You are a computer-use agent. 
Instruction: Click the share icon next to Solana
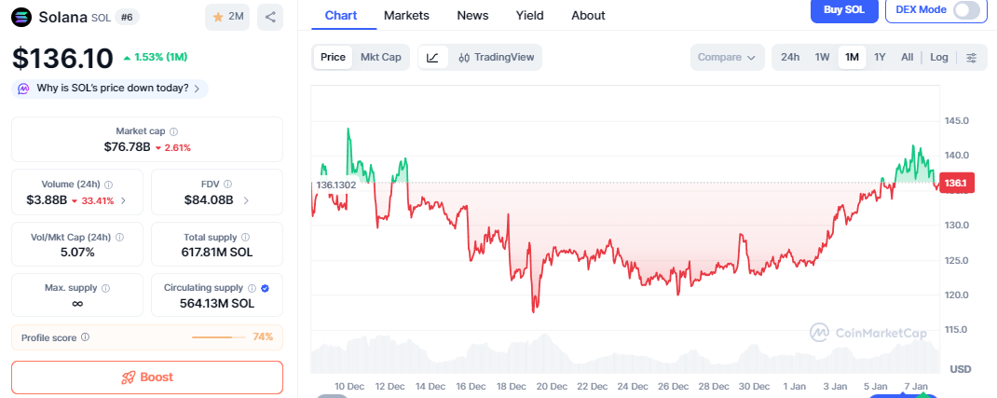click(x=270, y=17)
